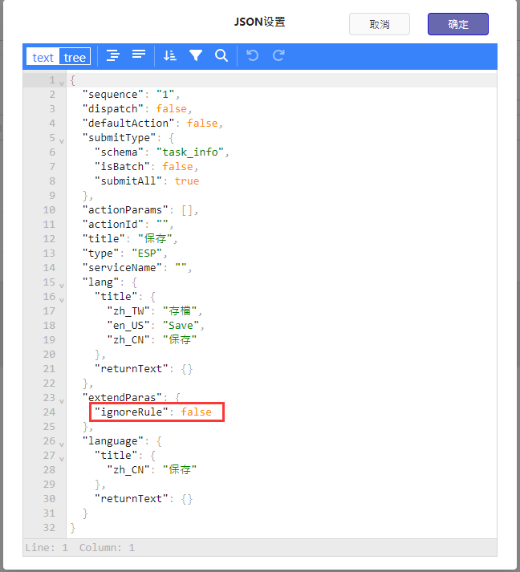Click the ignoreRule false value
This screenshot has width=520, height=572.
coord(196,412)
